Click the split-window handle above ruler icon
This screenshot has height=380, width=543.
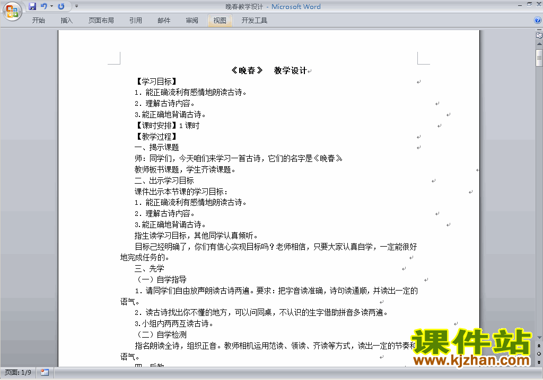[539, 31]
